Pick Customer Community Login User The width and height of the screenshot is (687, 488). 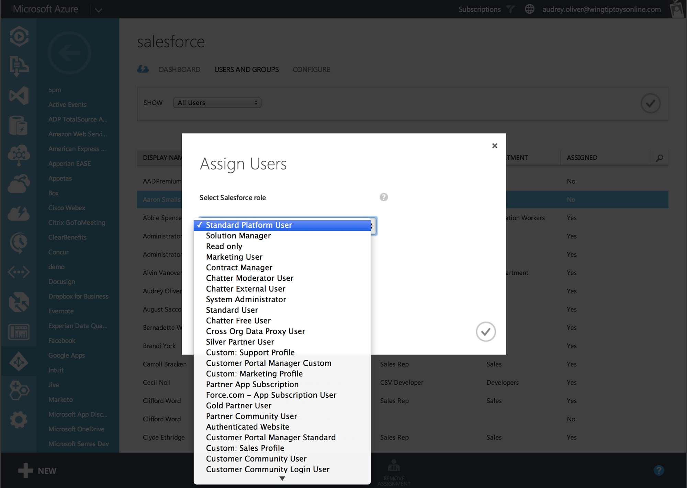282,470
